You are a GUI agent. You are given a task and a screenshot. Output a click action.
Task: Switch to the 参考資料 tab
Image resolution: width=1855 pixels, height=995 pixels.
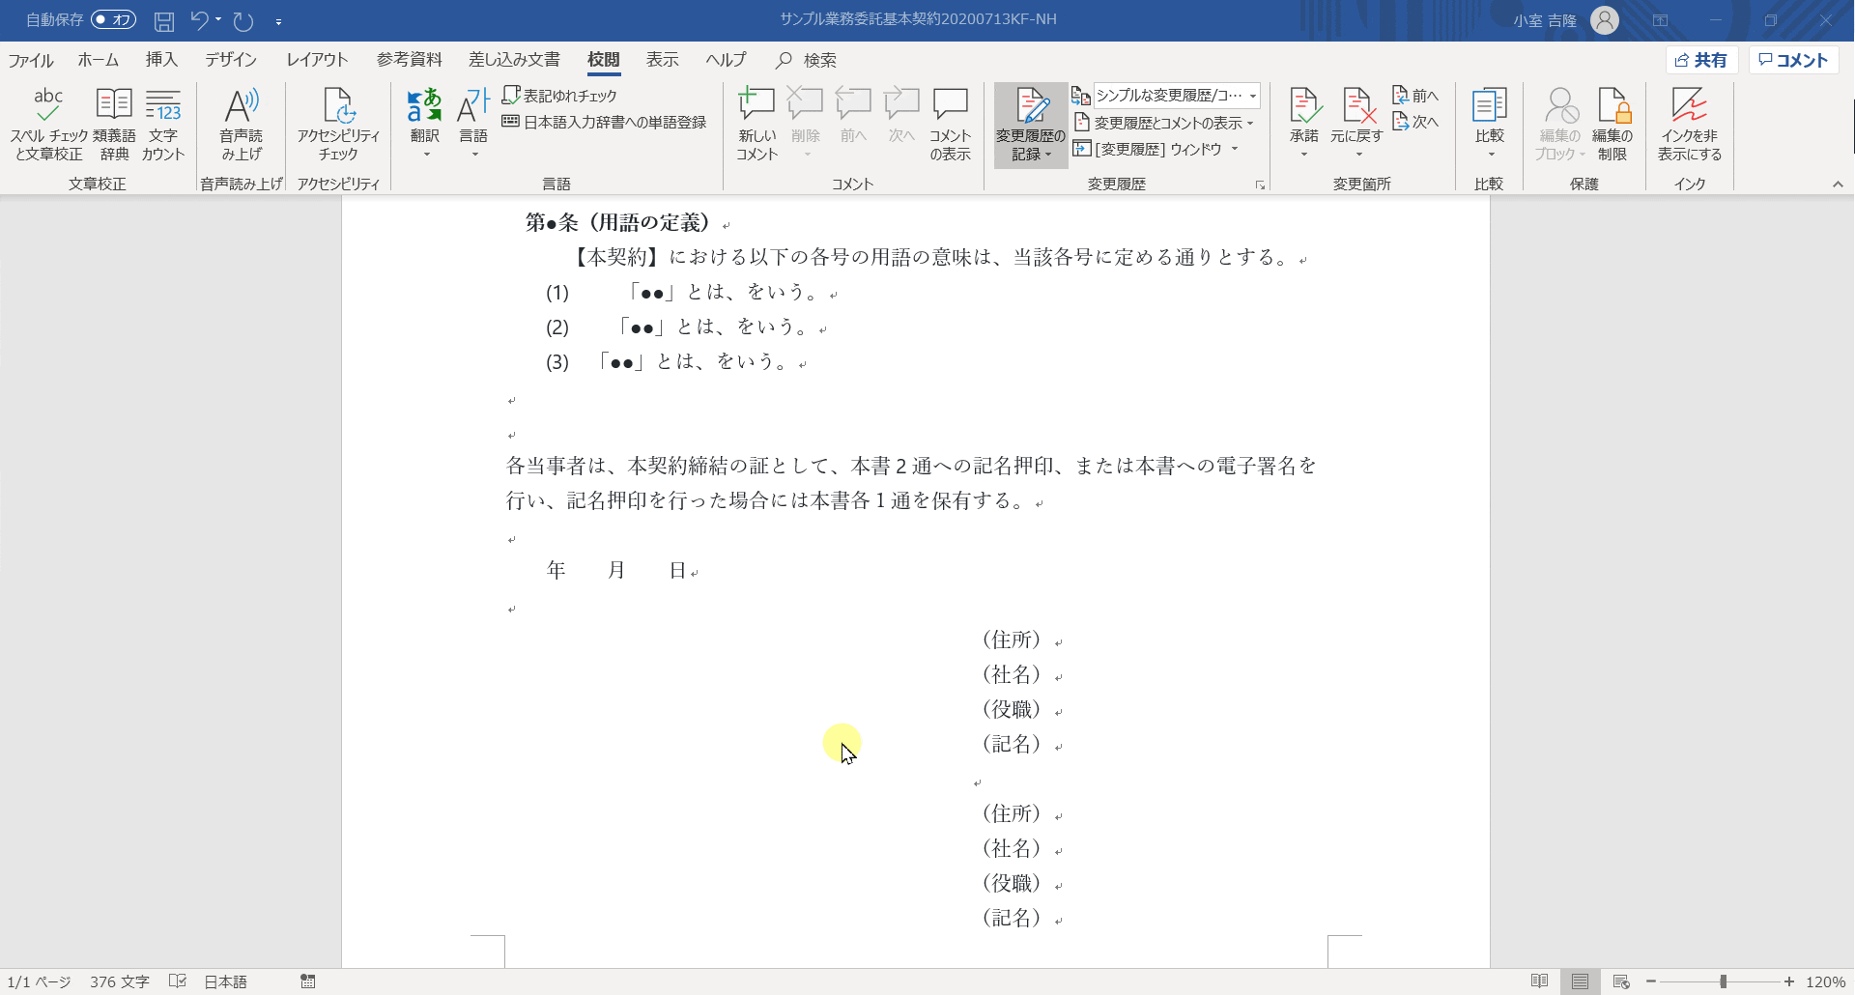click(x=409, y=60)
